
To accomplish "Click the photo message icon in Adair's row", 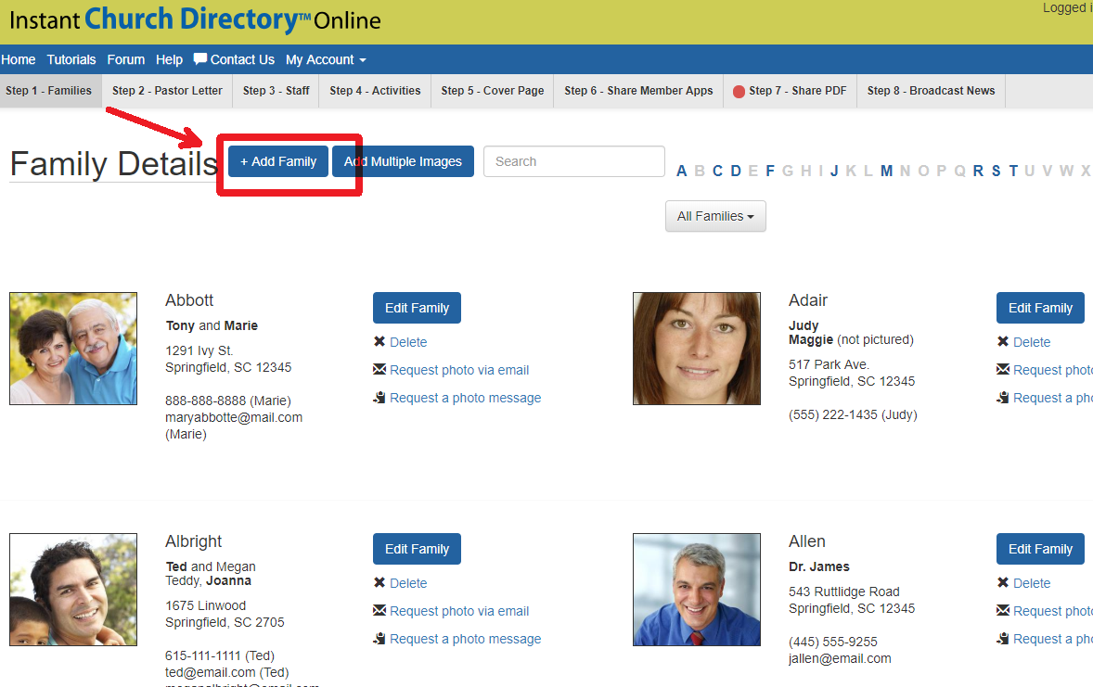I will point(1004,398).
